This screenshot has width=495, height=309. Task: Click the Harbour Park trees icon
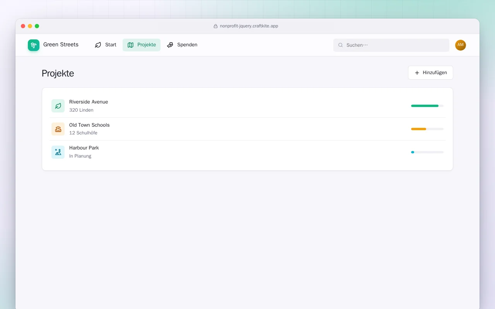[x=58, y=152]
